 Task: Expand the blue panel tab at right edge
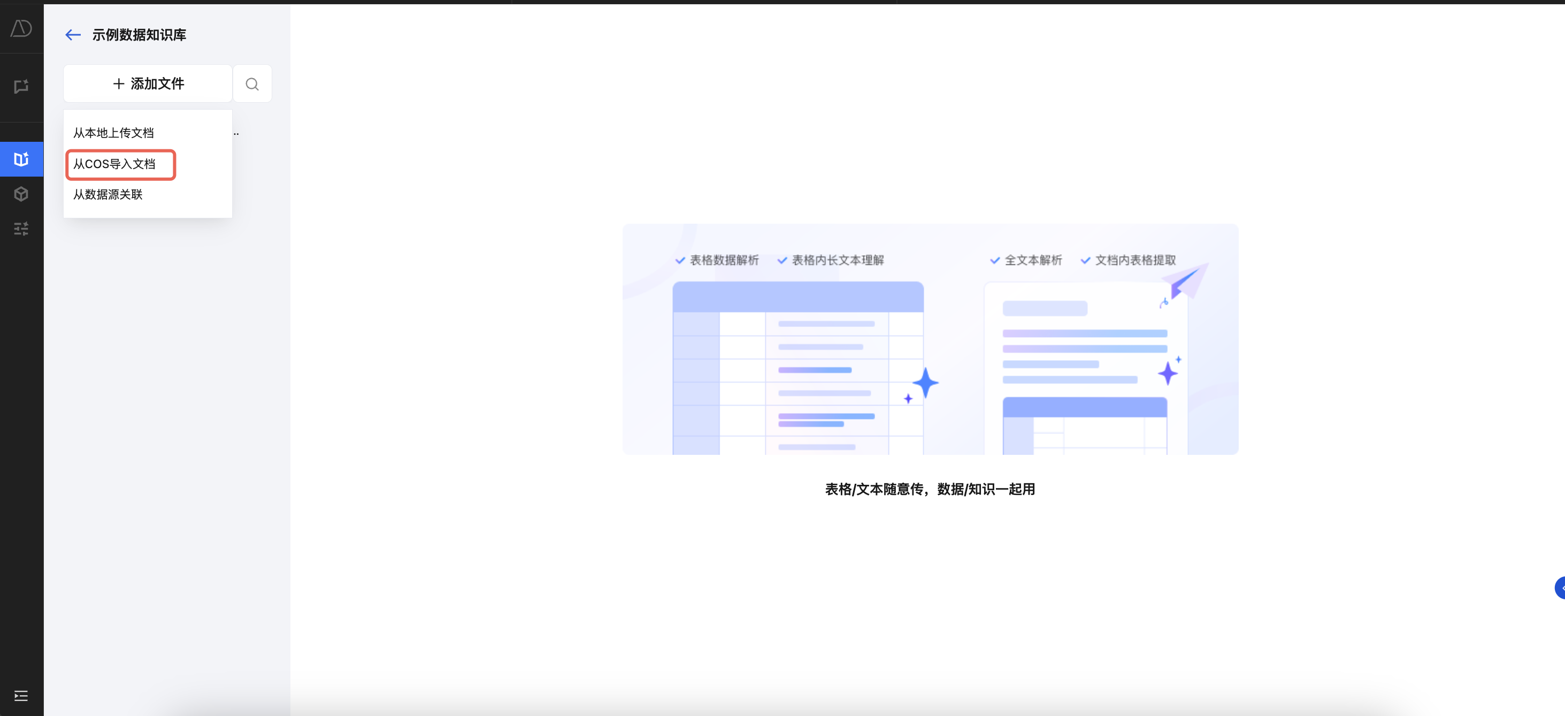[1560, 588]
